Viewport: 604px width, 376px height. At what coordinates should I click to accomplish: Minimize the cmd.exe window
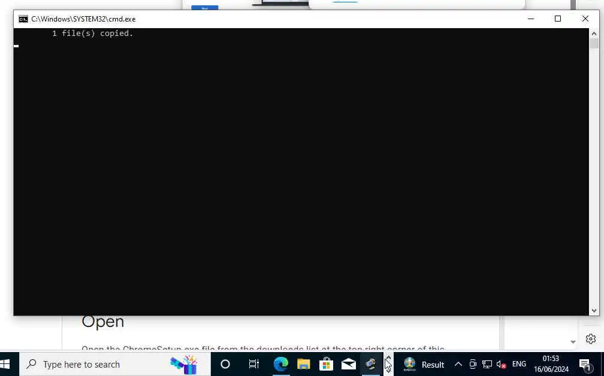(531, 19)
